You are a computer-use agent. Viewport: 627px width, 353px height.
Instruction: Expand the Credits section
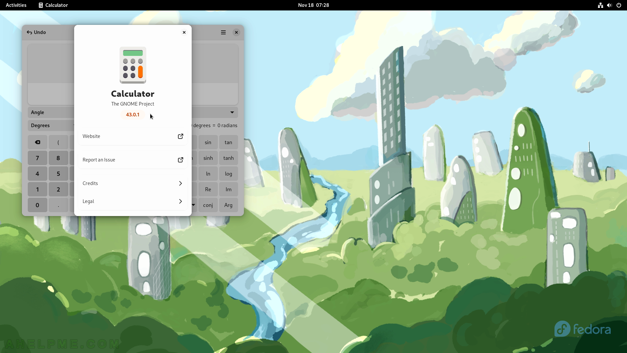coord(133,183)
